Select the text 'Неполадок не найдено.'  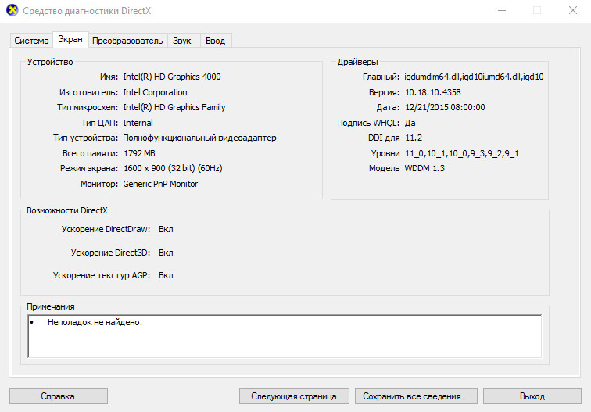95,322
